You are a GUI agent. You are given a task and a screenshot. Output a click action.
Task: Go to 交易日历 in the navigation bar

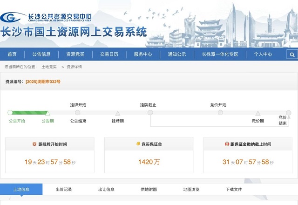109,54
